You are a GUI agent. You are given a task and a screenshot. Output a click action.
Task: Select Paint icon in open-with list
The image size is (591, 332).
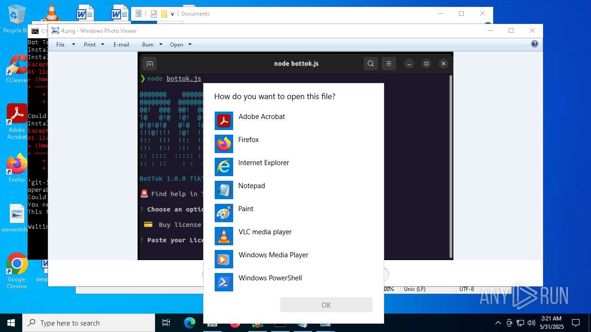(x=224, y=213)
